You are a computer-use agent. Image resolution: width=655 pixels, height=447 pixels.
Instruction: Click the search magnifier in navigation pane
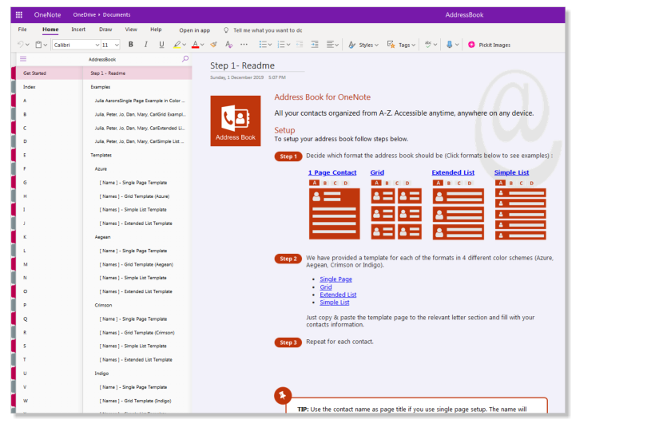pos(185,59)
